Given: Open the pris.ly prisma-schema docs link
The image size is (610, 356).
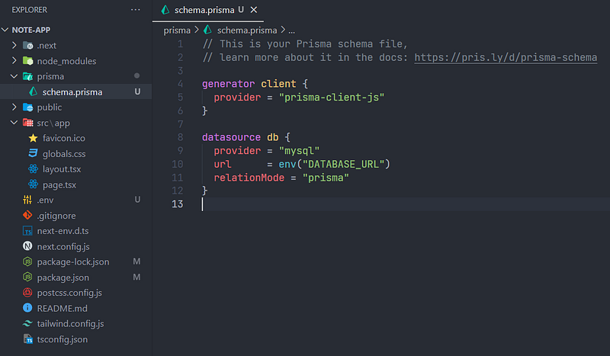Looking at the screenshot, I should (x=506, y=58).
